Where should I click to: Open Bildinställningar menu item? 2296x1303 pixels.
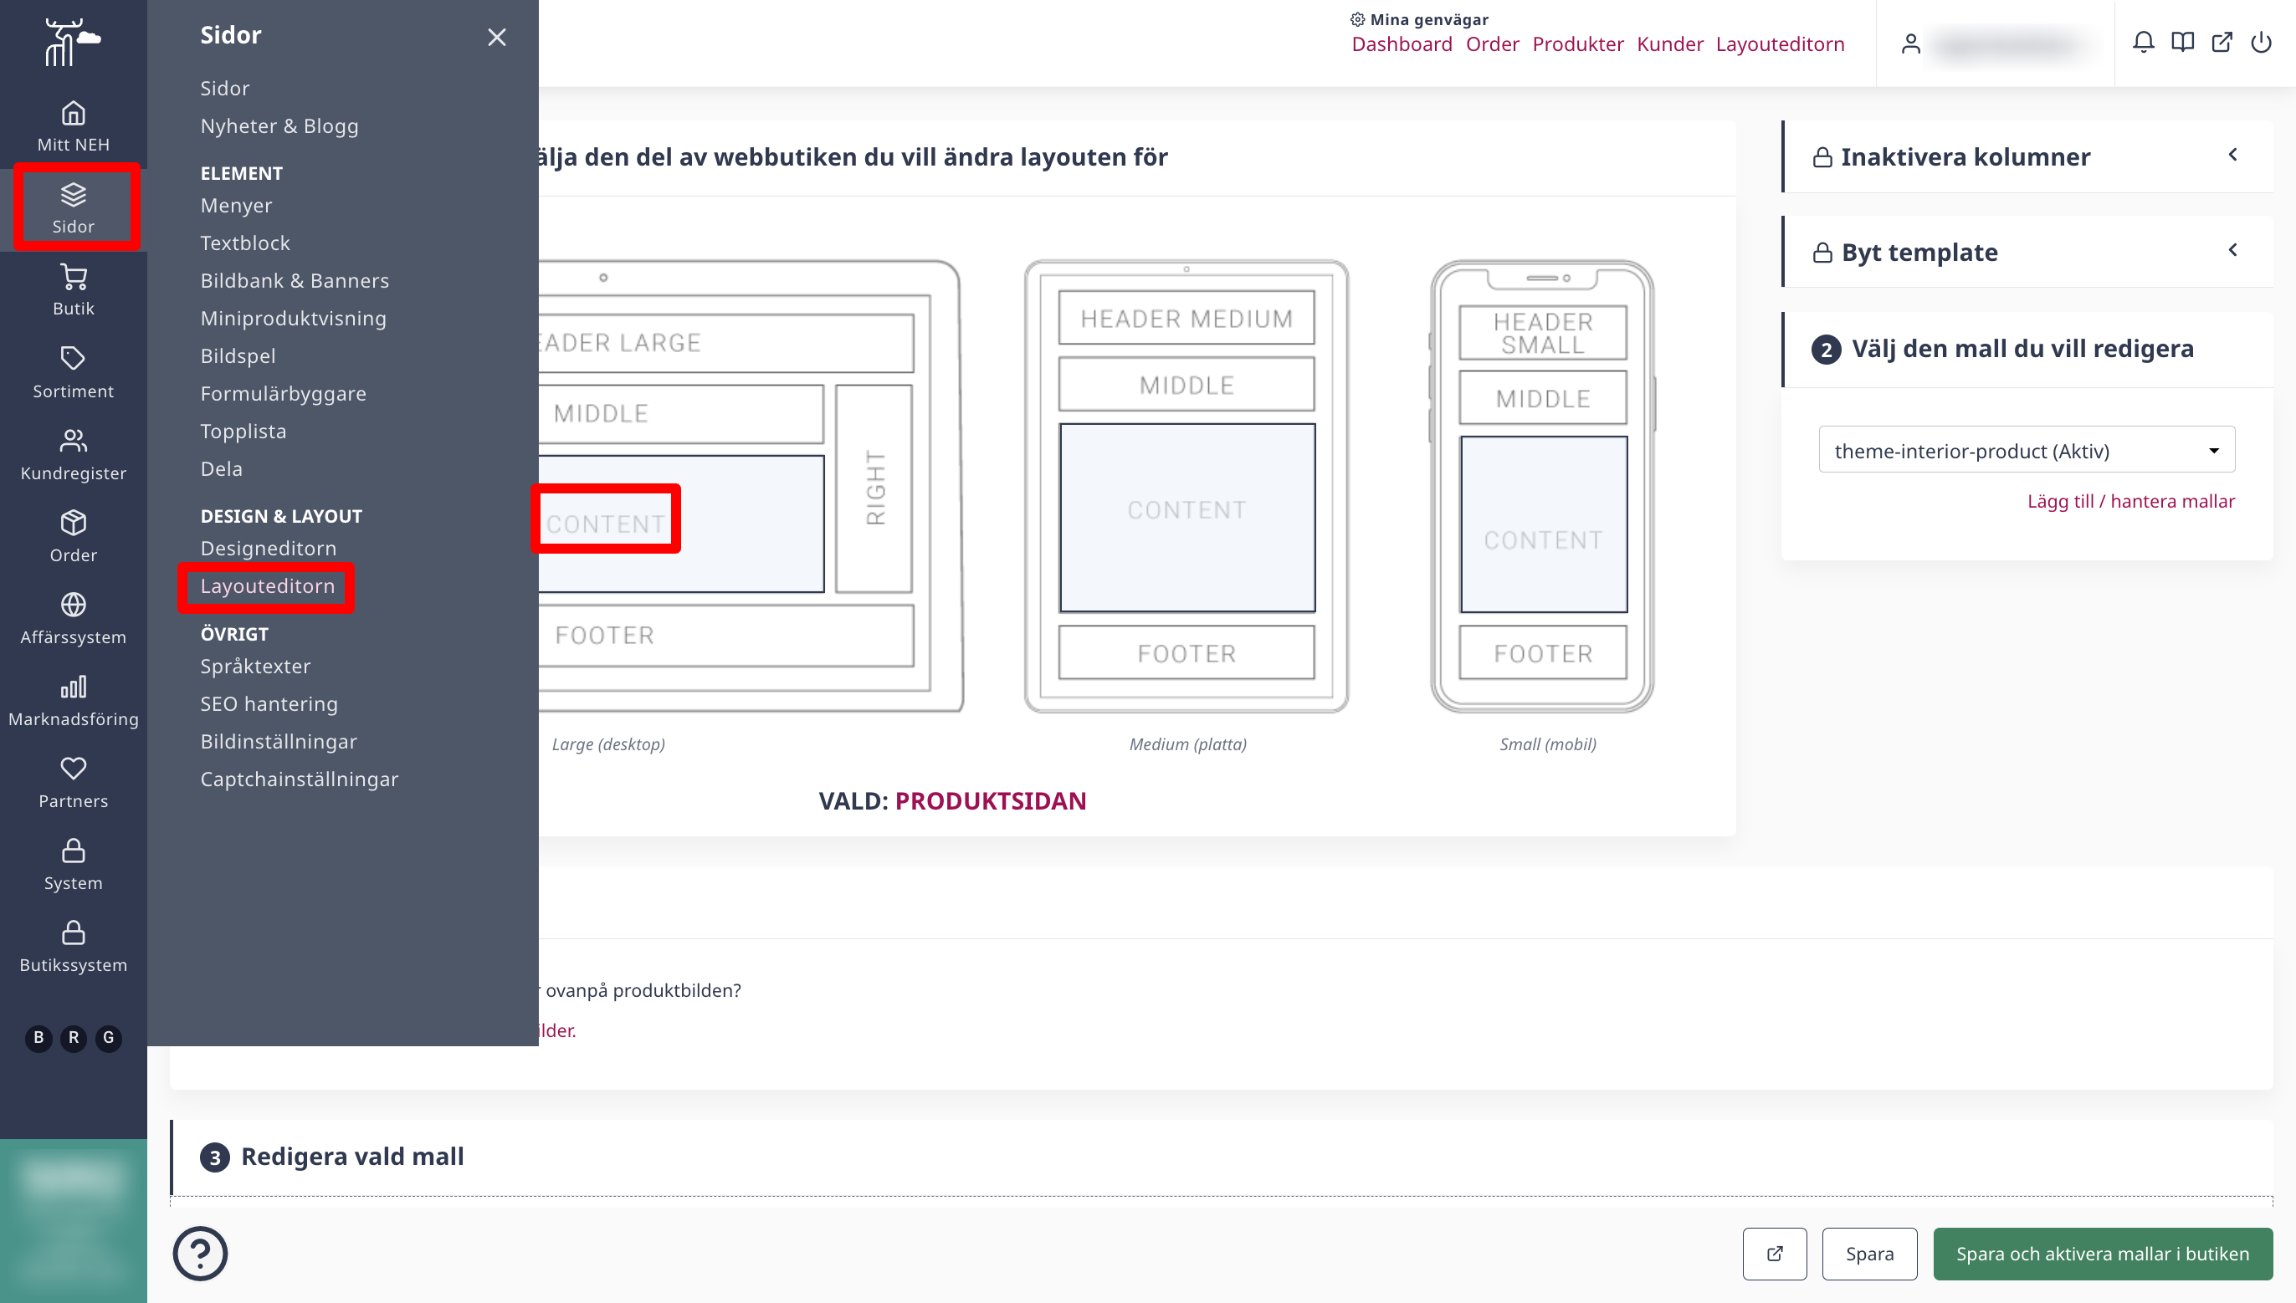tap(279, 741)
